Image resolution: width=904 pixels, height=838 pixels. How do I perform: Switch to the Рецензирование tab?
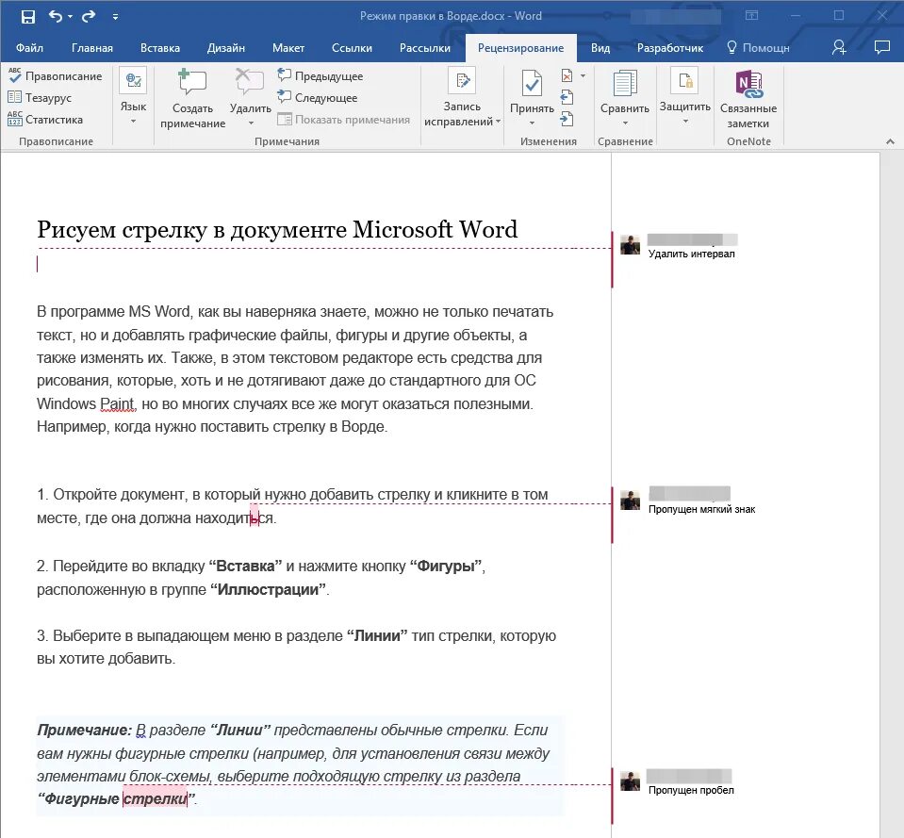coord(519,47)
